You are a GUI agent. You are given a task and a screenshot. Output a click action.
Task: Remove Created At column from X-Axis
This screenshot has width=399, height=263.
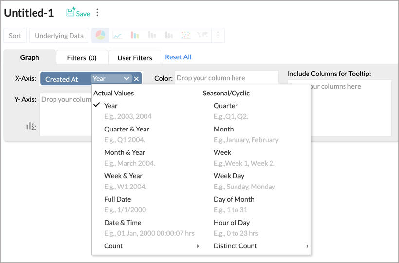[x=136, y=79]
